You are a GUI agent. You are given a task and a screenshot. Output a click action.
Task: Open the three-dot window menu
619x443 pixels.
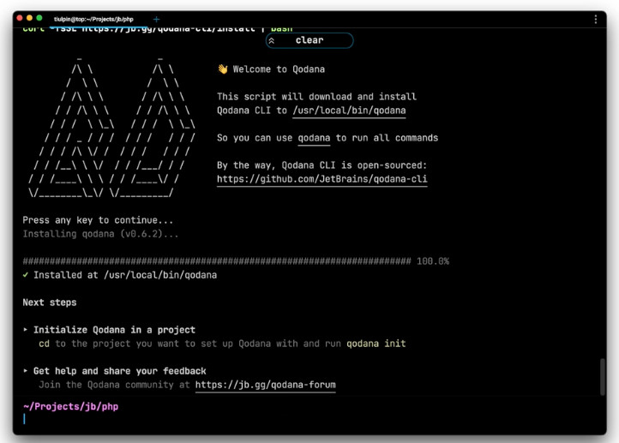click(595, 20)
